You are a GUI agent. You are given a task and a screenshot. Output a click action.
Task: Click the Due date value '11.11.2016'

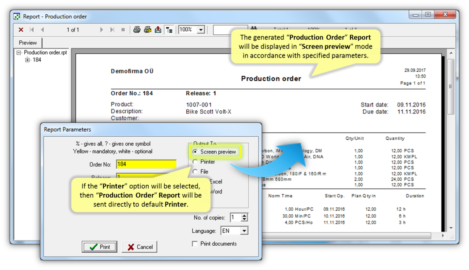[x=411, y=112]
